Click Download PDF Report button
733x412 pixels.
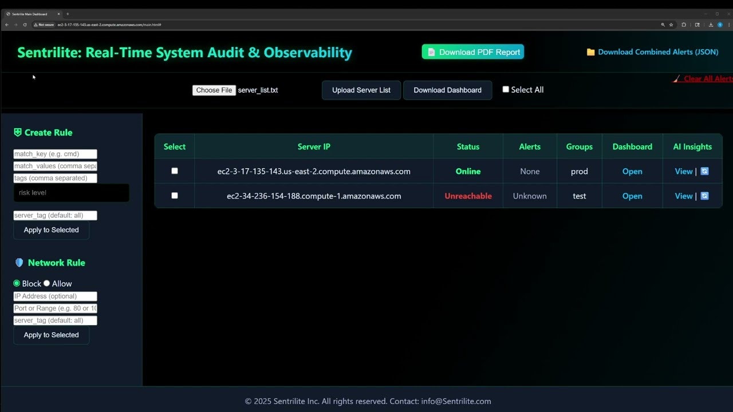[473, 52]
